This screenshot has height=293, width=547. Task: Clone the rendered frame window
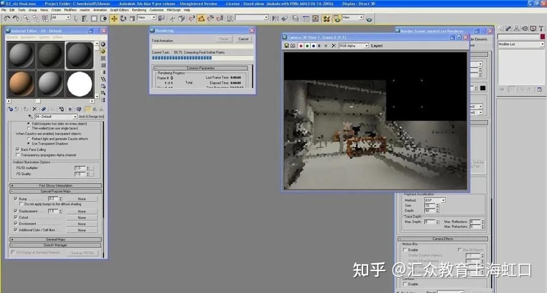292,46
